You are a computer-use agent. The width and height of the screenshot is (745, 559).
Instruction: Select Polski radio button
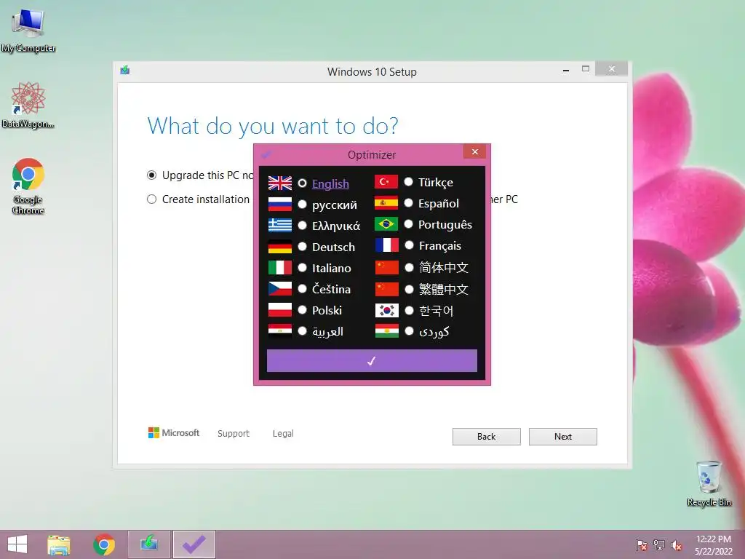302,310
